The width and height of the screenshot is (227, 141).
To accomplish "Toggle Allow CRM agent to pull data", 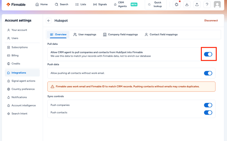I will [208, 54].
